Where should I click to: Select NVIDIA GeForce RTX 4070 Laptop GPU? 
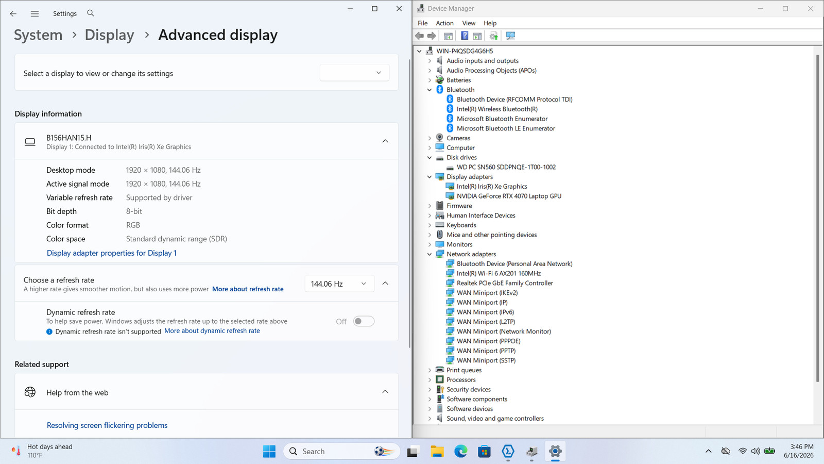pyautogui.click(x=509, y=196)
